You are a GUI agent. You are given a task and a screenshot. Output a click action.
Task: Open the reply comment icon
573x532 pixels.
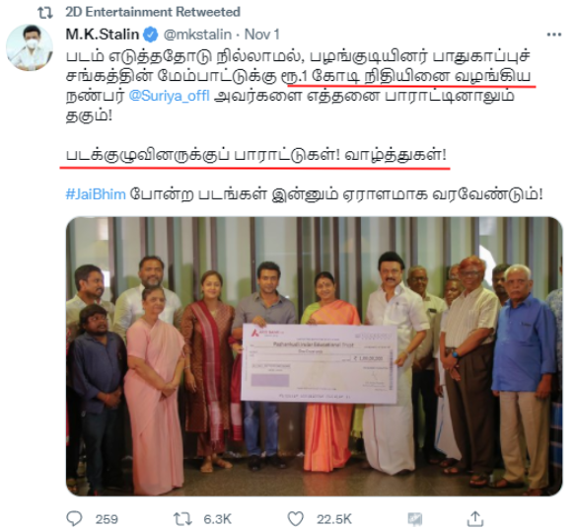click(75, 518)
